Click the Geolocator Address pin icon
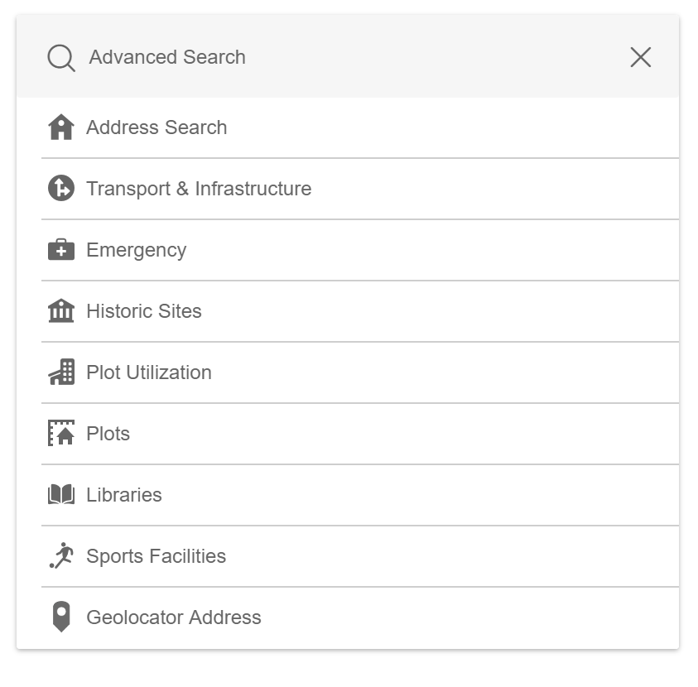 point(61,617)
